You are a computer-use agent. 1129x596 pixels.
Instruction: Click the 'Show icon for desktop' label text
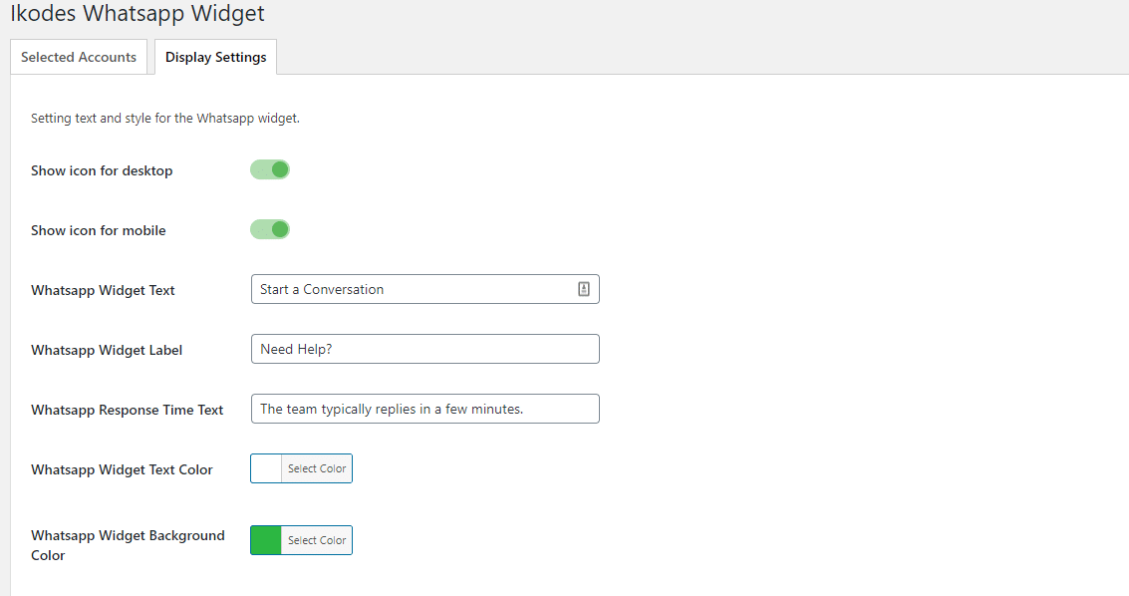tap(102, 170)
